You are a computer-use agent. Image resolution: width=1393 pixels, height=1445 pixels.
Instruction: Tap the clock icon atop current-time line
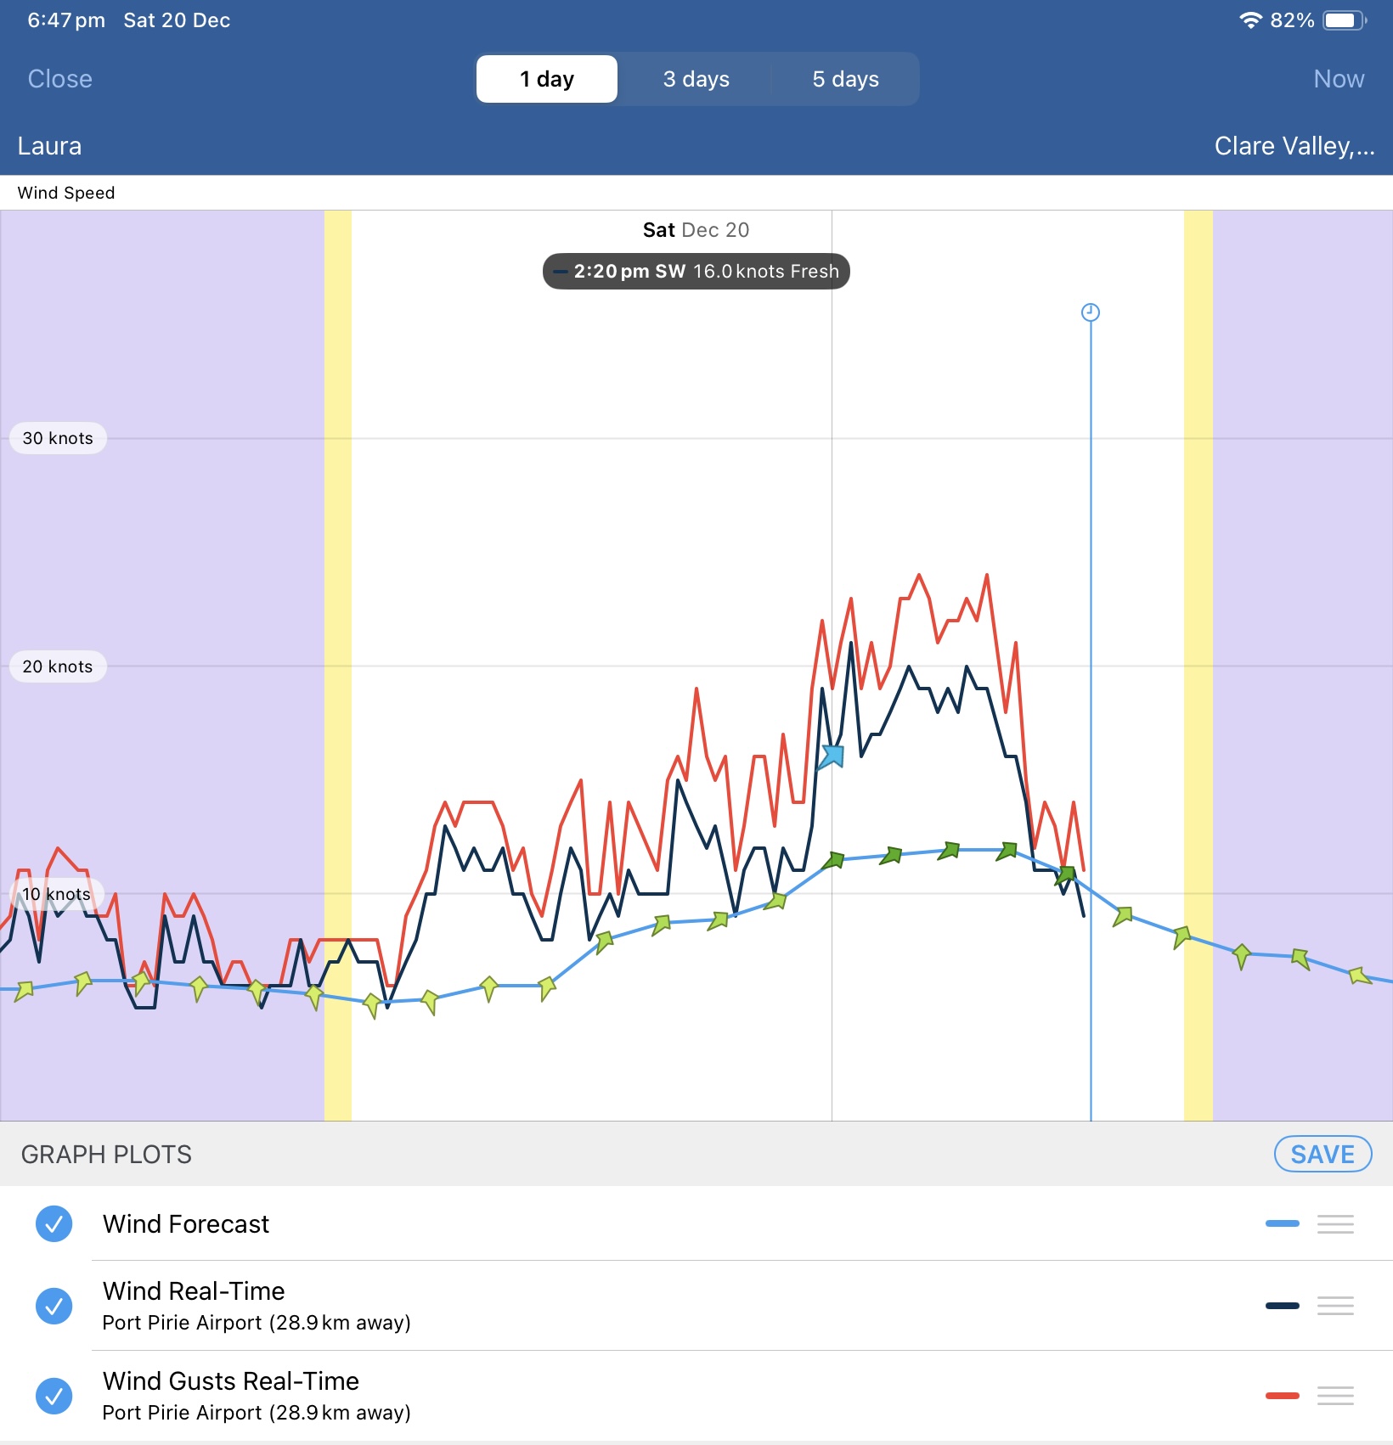click(x=1091, y=312)
